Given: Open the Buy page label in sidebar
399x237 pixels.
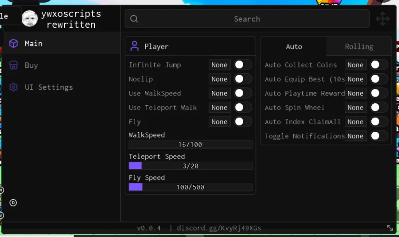Looking at the screenshot, I should 31,65.
